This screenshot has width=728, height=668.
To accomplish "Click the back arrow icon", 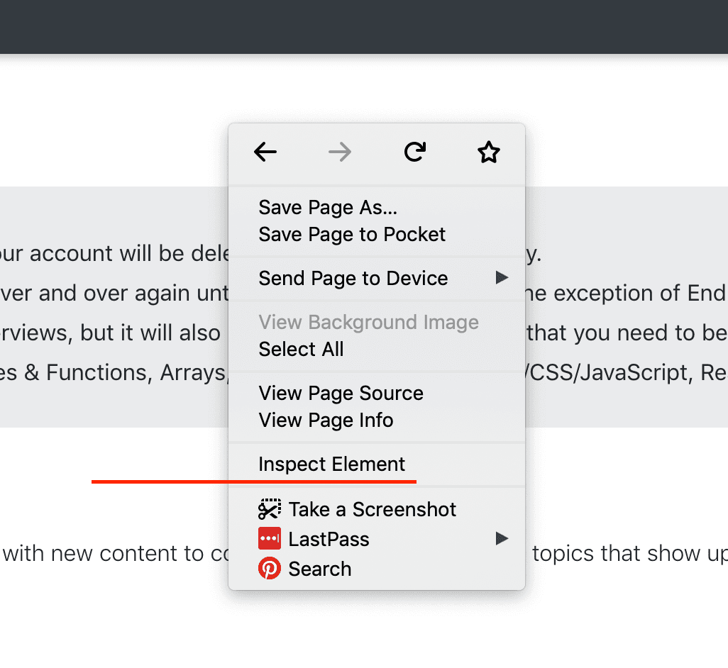I will (265, 152).
